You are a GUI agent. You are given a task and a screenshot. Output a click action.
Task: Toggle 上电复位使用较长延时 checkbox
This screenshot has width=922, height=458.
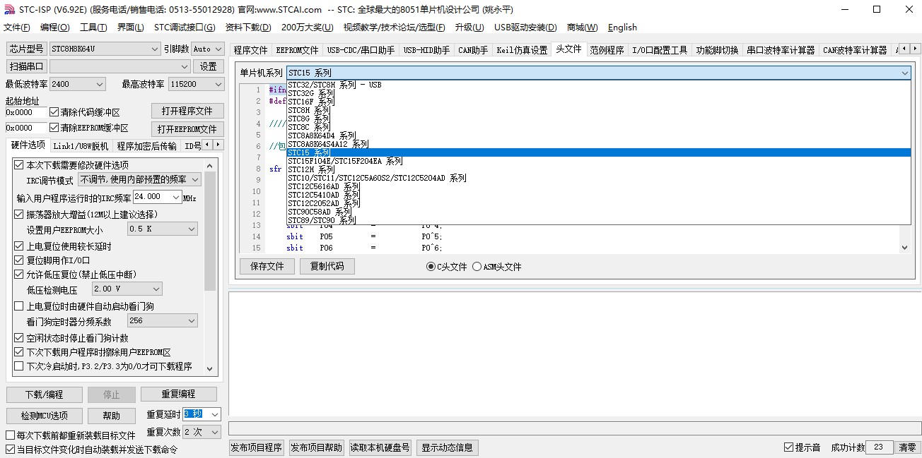pos(19,246)
